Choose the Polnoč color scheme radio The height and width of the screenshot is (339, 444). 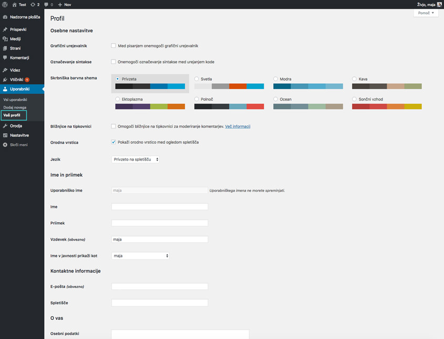click(197, 99)
